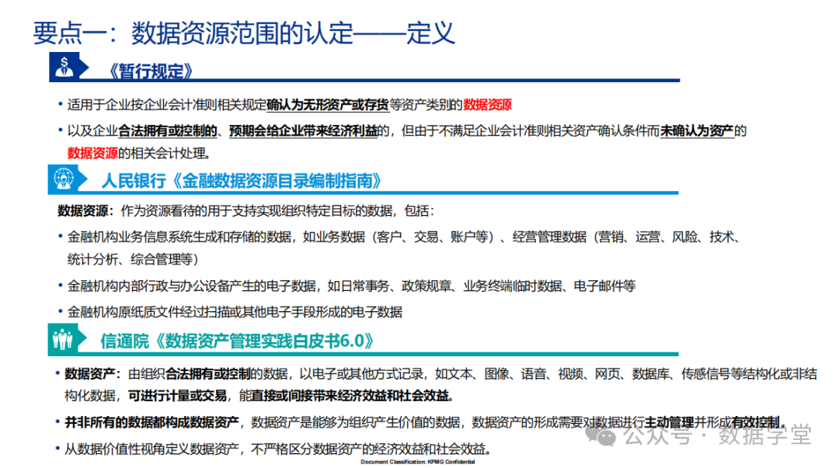Click underlined text 预期会给企业带来经济利益
This screenshot has height=468, width=839.
point(304,131)
